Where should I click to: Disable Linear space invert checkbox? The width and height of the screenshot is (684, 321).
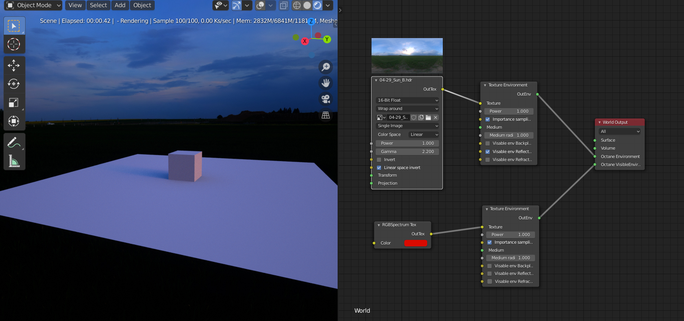pyautogui.click(x=379, y=168)
